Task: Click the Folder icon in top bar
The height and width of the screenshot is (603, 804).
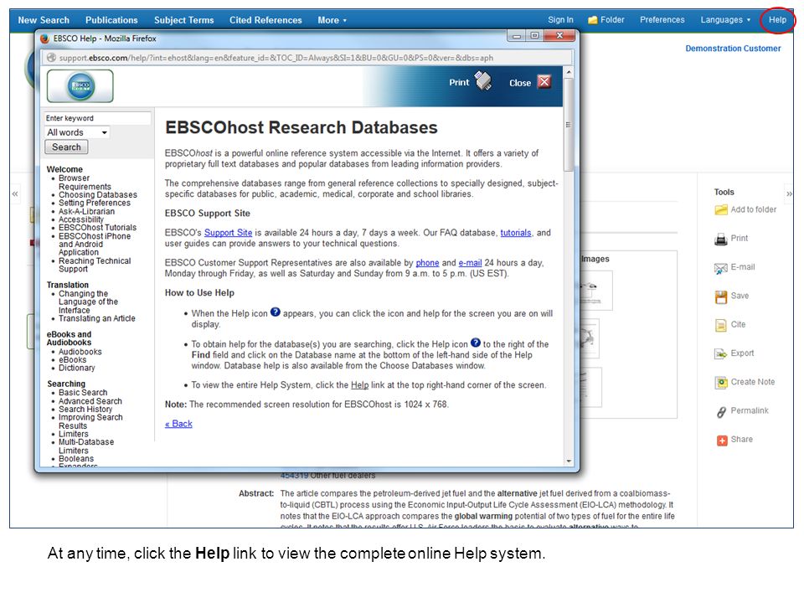Action: pyautogui.click(x=593, y=20)
